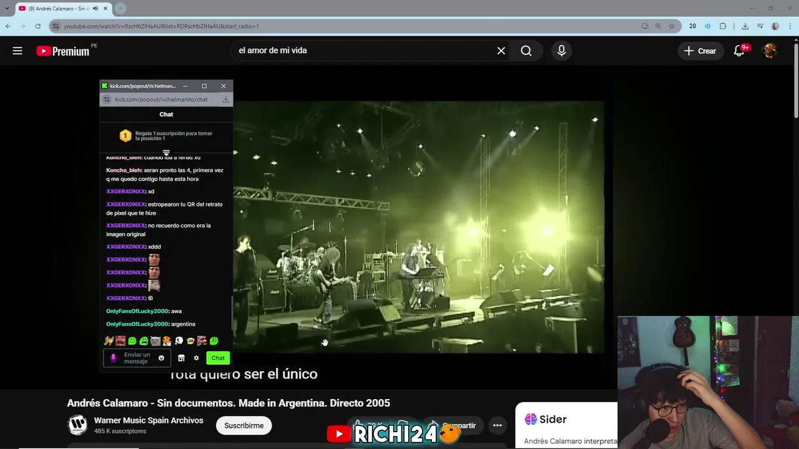Click the blue sound waves extension icon
The height and width of the screenshot is (449, 799).
707,26
